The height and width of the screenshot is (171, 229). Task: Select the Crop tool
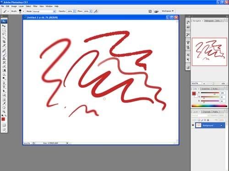click(x=4, y=42)
